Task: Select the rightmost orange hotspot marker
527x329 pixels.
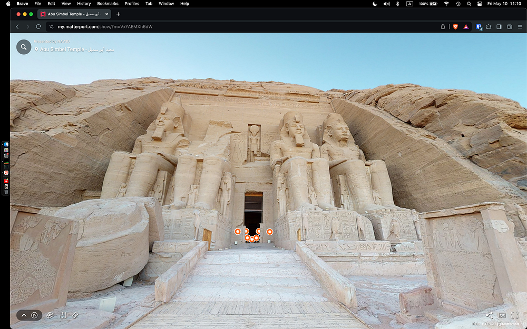Action: (x=269, y=231)
